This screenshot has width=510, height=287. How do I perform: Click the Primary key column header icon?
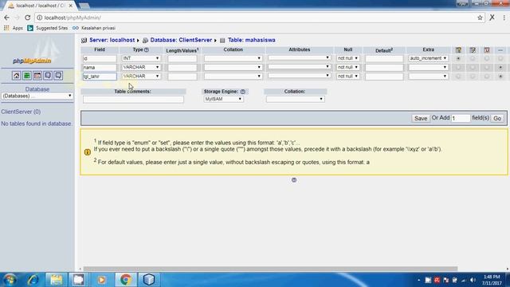coord(458,49)
